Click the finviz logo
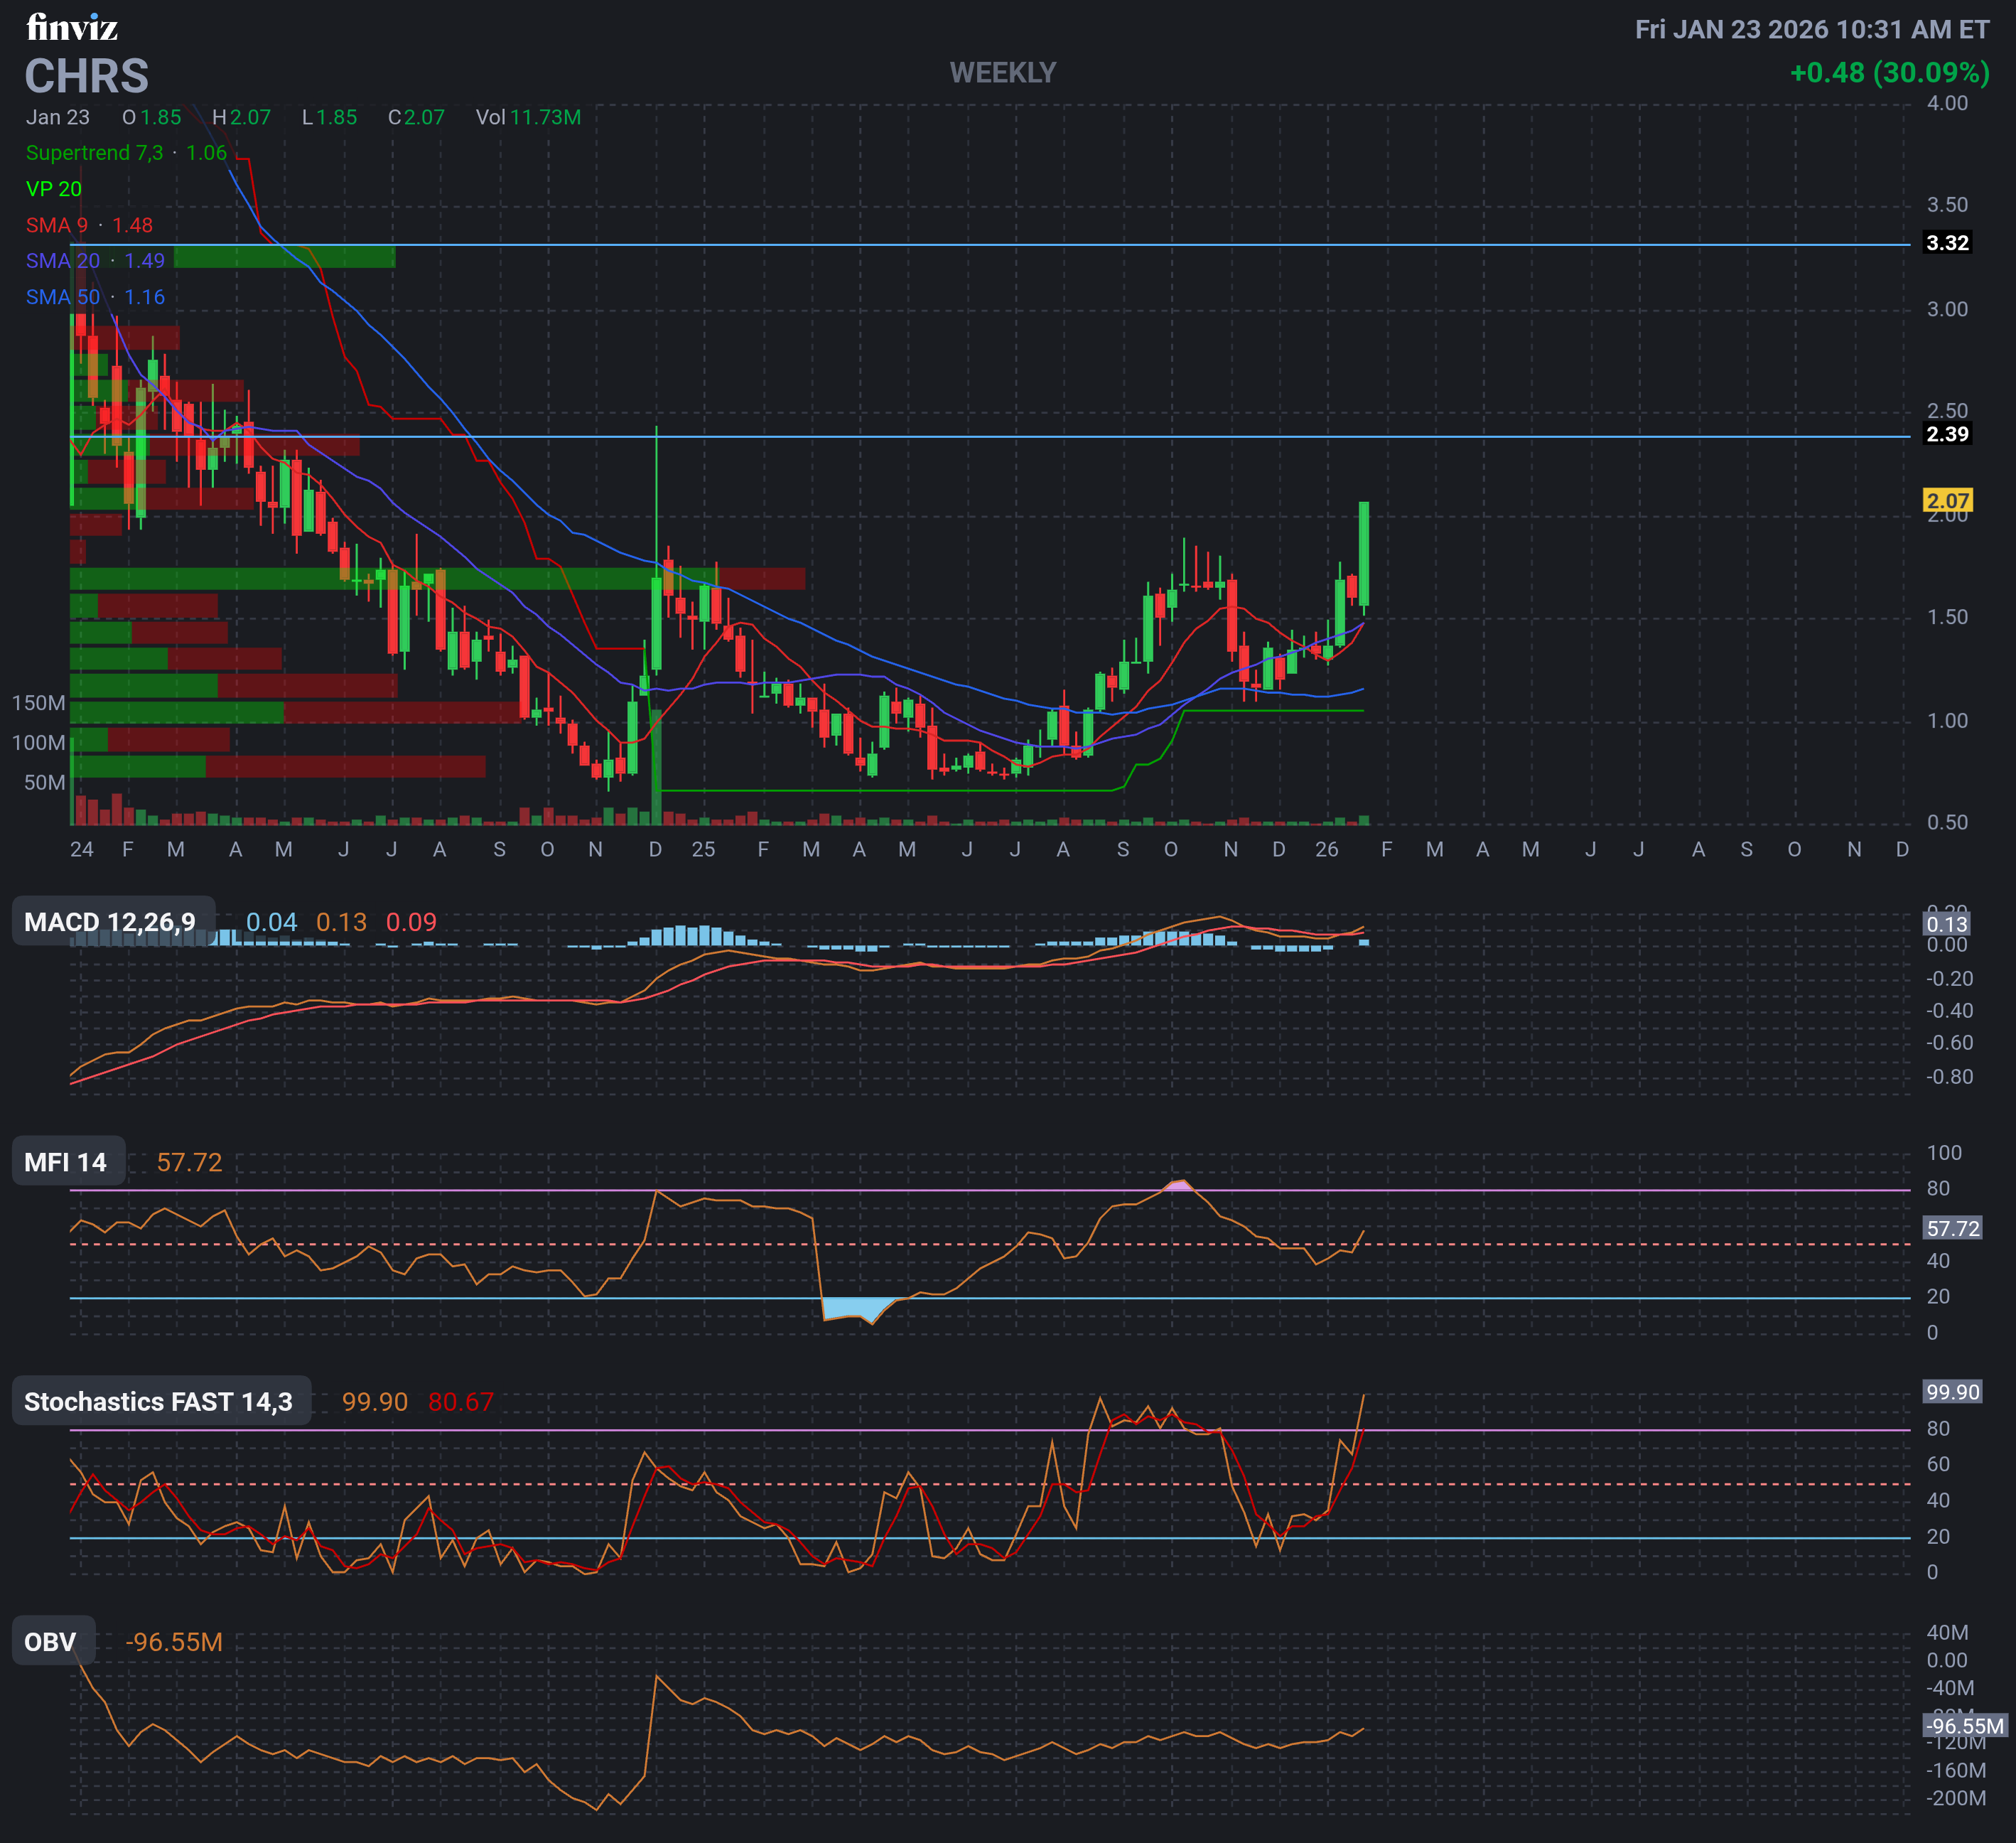The image size is (2016, 1843). [x=72, y=27]
